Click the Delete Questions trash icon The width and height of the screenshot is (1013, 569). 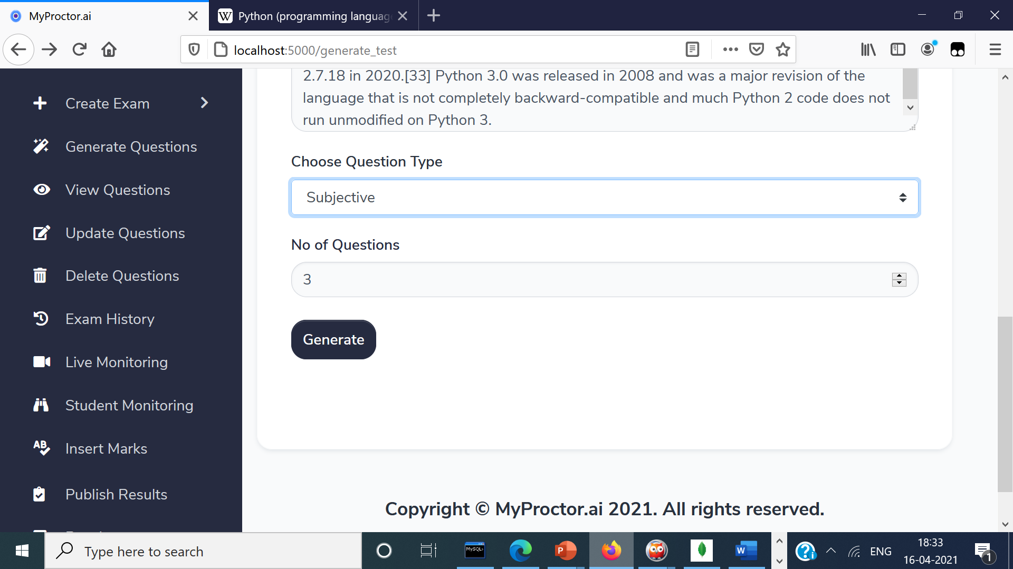(x=40, y=276)
